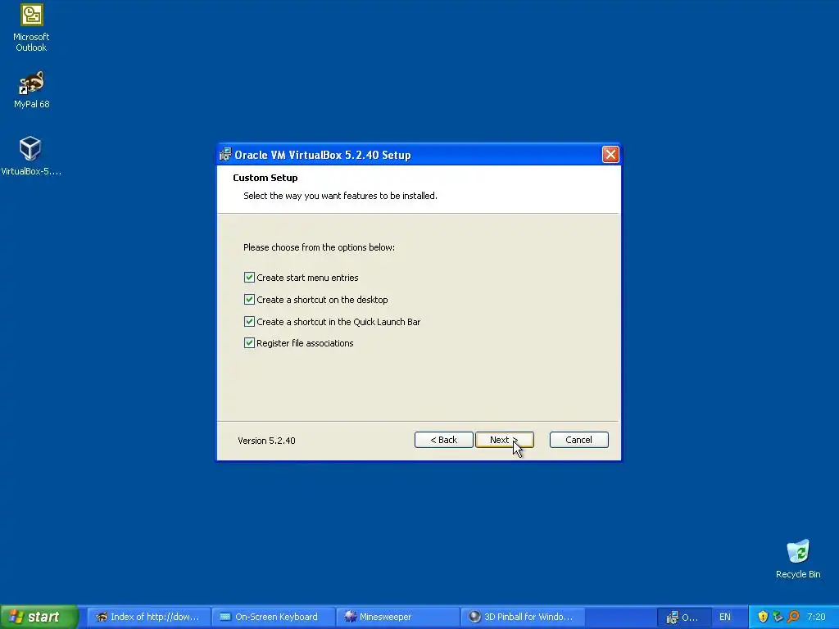Click the magnifier tray icon
839x629 pixels.
793,617
